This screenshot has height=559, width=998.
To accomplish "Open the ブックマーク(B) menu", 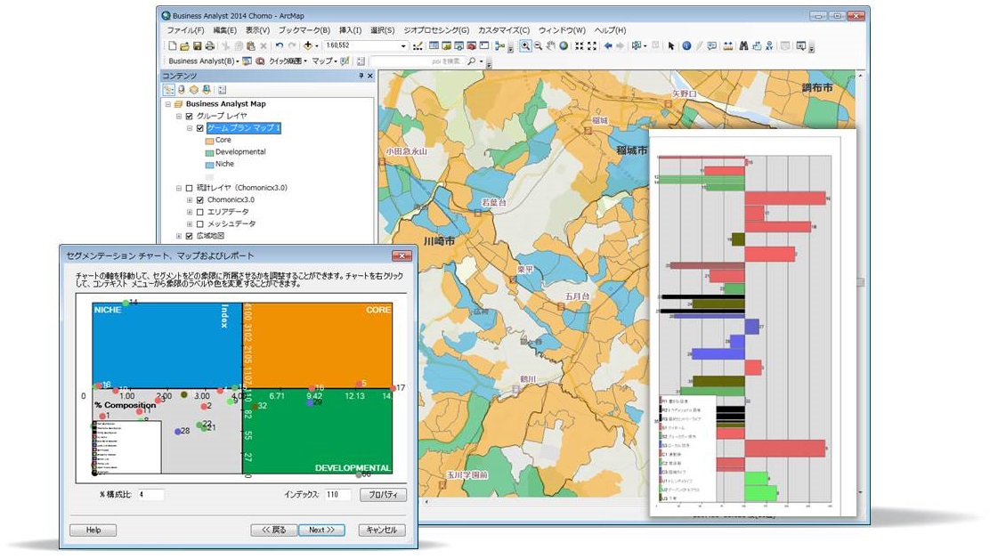I will pos(304,30).
